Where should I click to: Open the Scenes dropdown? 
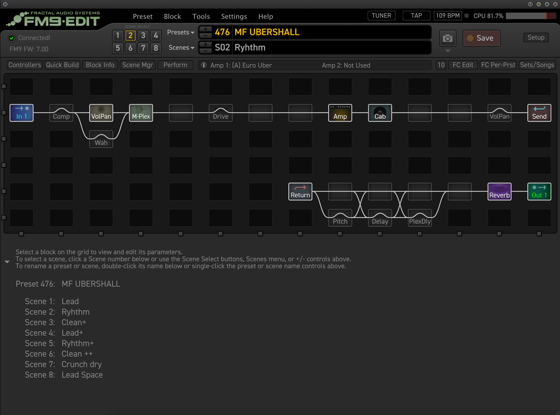point(181,48)
